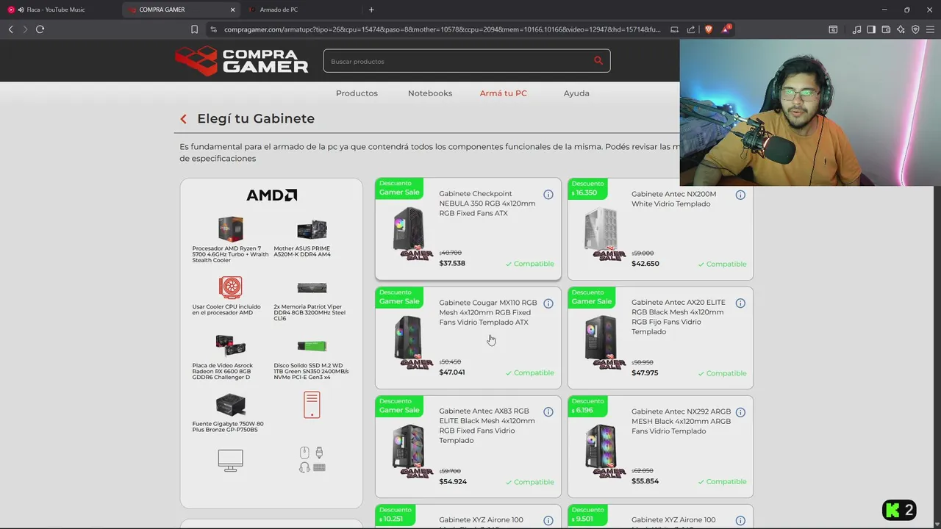
Task: Open the browser hamburger menu
Action: (931, 29)
